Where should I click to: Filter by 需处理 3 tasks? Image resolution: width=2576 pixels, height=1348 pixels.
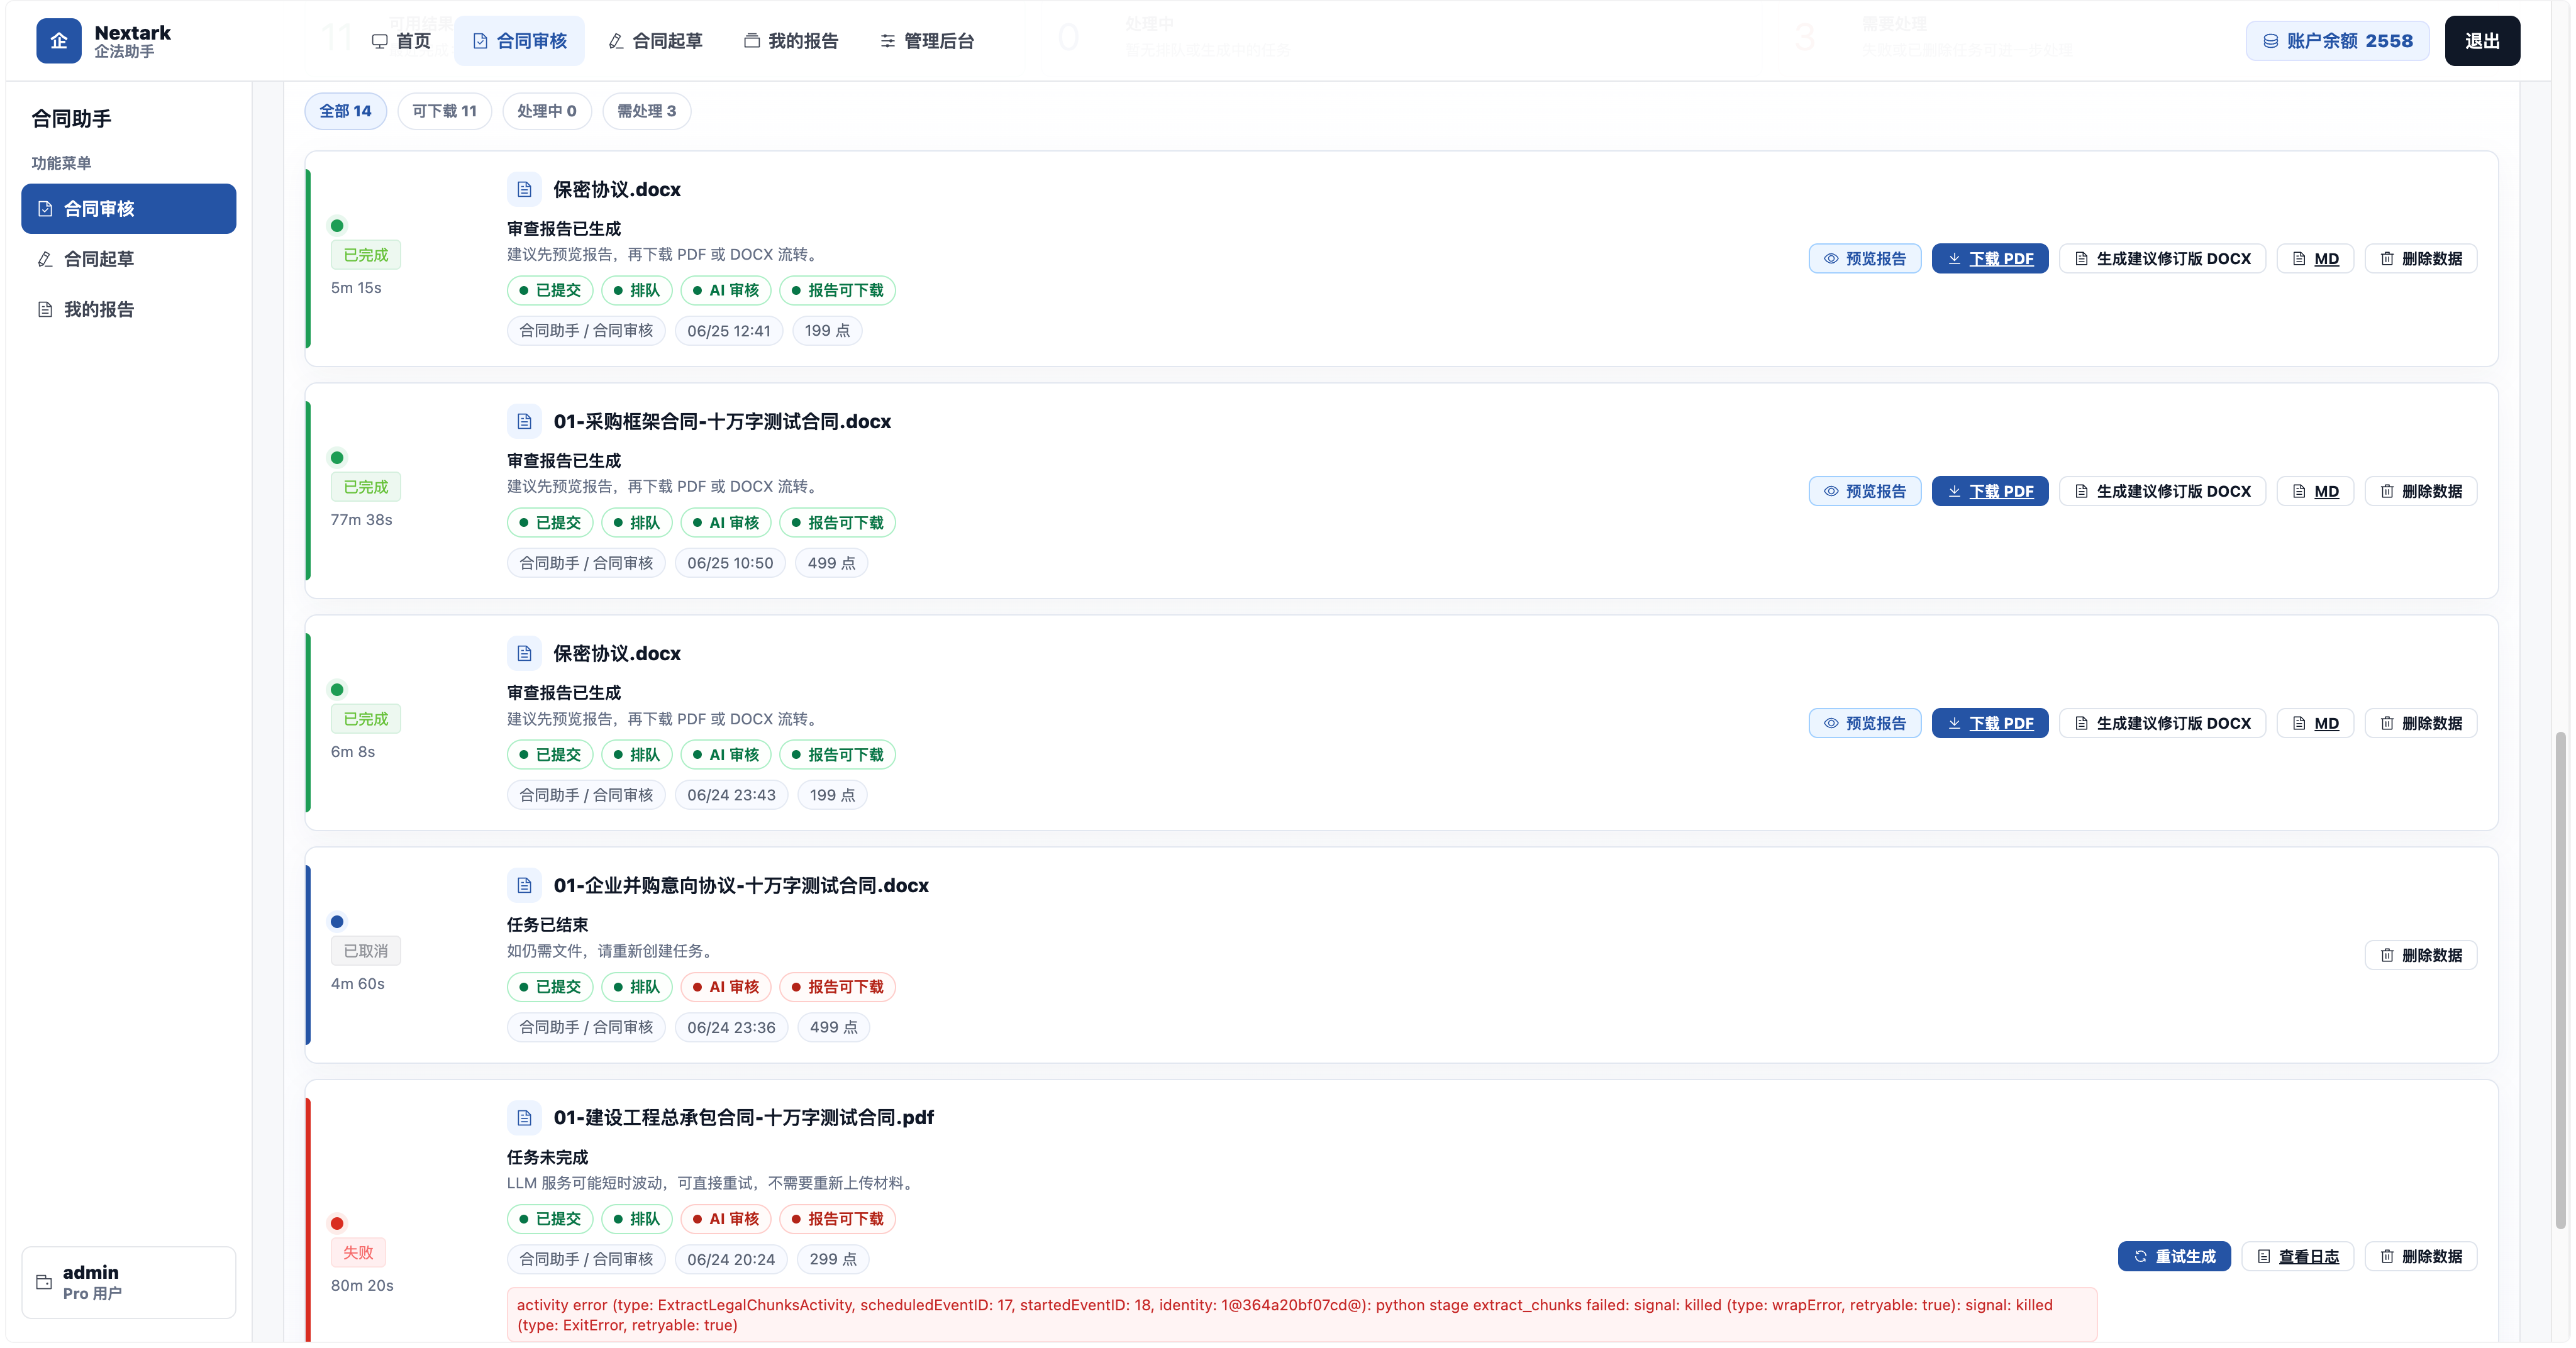pyautogui.click(x=646, y=111)
